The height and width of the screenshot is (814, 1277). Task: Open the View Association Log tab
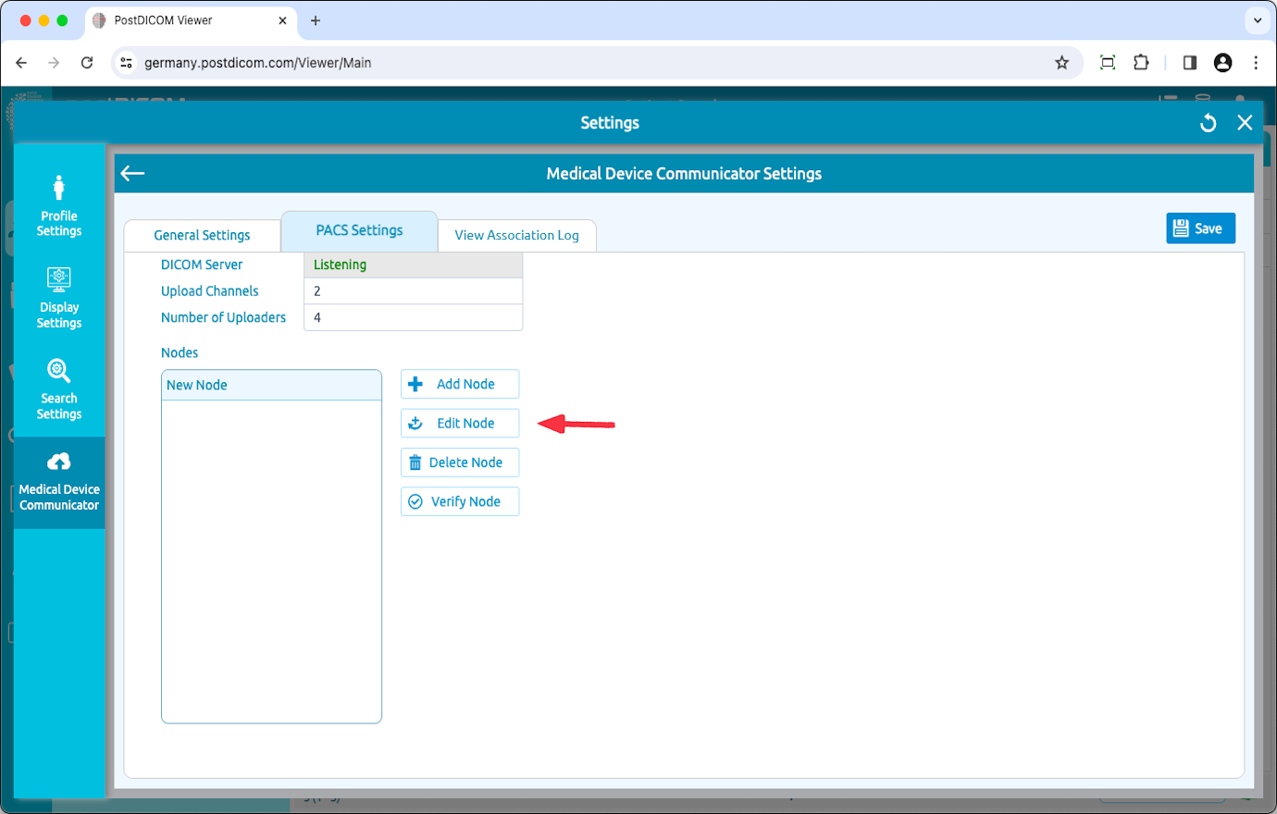[517, 235]
